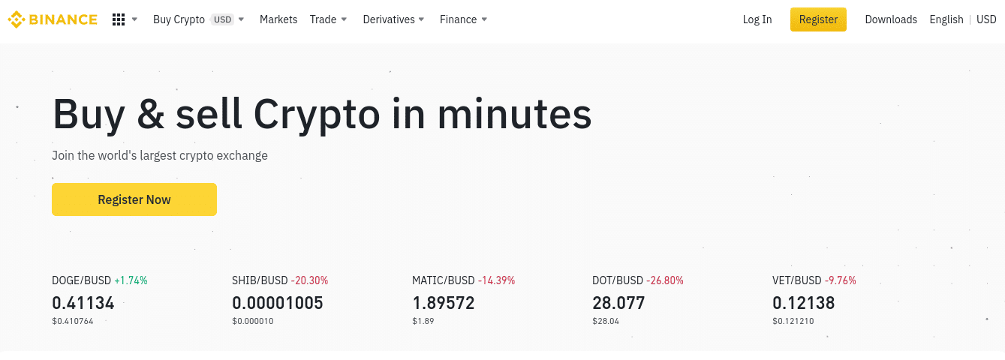Image resolution: width=1005 pixels, height=360 pixels.
Task: Click the Register Now button
Action: coord(134,199)
